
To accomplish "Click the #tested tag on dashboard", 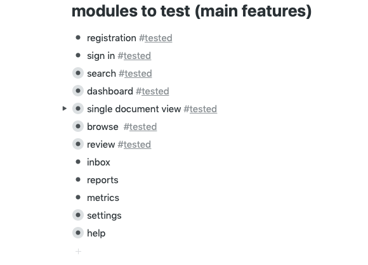I will click(152, 91).
